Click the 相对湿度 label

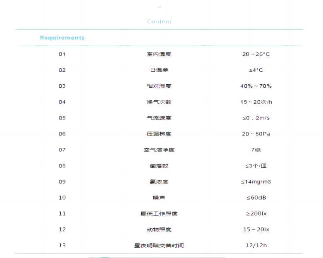[x=159, y=86]
